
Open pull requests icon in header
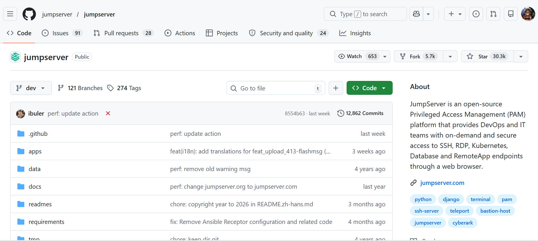point(493,14)
